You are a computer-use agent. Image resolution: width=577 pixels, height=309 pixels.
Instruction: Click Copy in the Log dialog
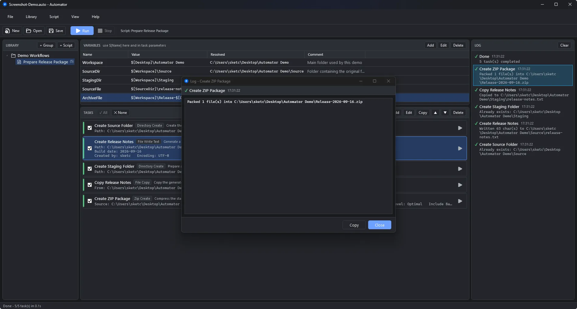354,225
